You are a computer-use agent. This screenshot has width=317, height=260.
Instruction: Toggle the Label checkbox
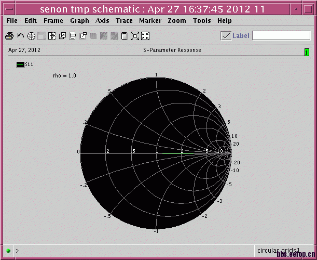click(x=226, y=36)
